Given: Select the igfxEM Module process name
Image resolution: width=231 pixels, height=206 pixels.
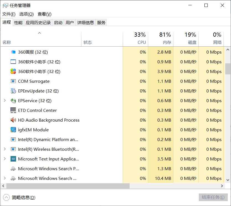Looking at the screenshot, I should 33,130.
